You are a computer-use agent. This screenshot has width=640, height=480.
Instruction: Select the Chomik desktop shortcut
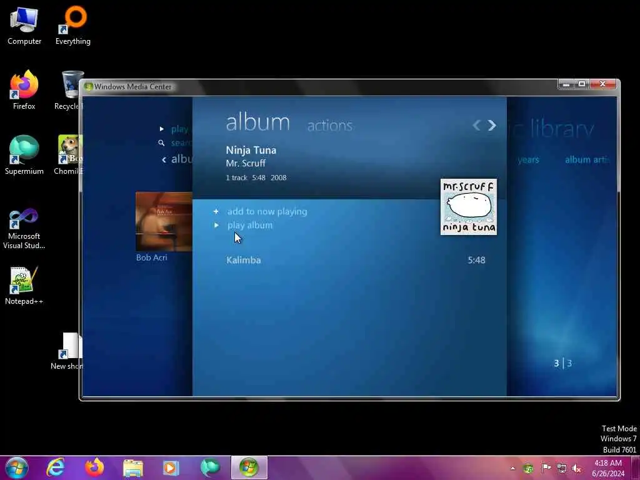tap(68, 155)
